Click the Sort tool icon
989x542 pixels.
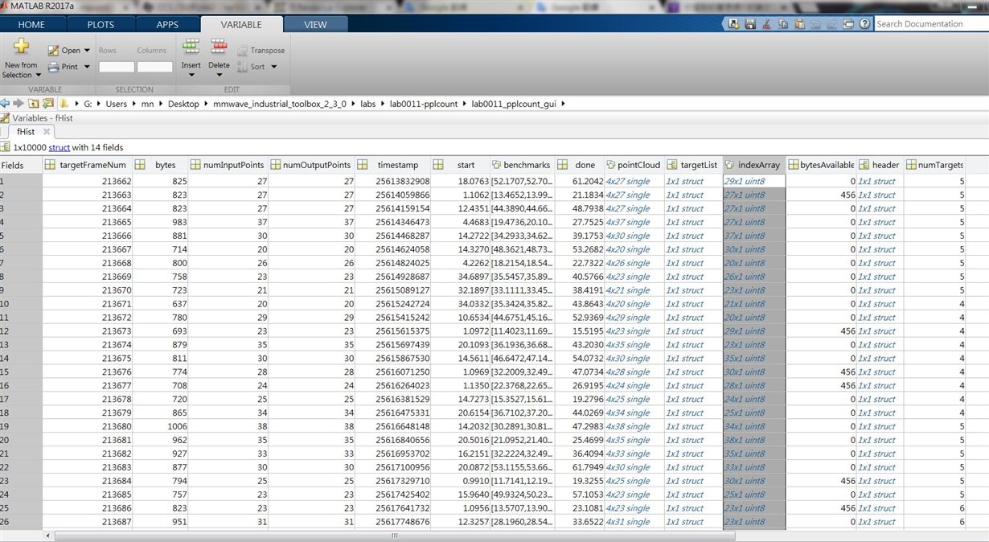point(244,67)
